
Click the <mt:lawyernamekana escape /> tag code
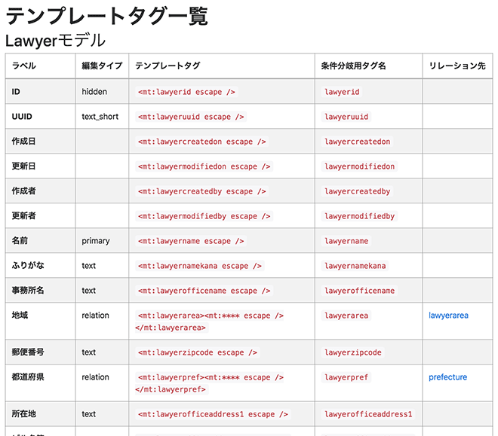[x=199, y=266]
